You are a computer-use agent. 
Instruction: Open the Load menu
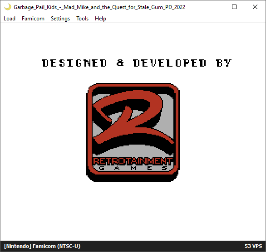(x=10, y=19)
